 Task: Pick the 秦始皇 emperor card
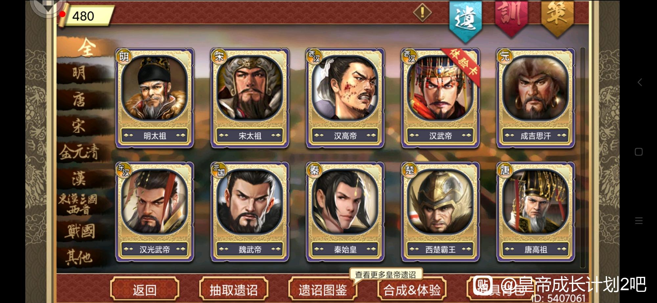(345, 212)
